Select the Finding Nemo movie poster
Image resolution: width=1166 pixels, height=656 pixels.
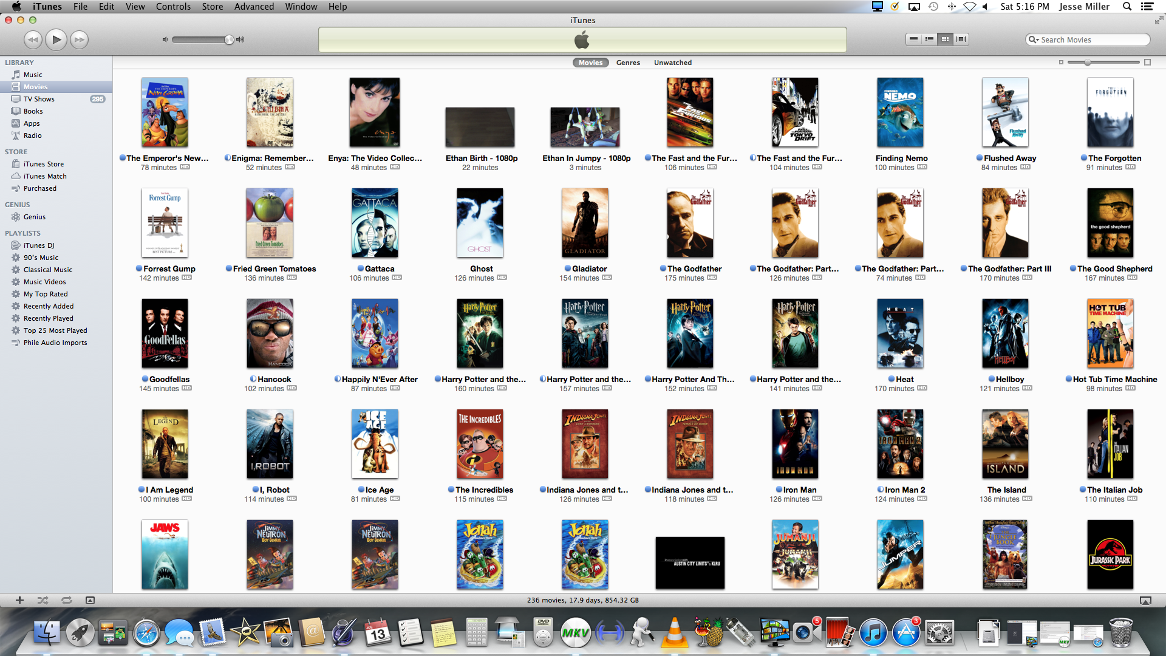tap(900, 112)
